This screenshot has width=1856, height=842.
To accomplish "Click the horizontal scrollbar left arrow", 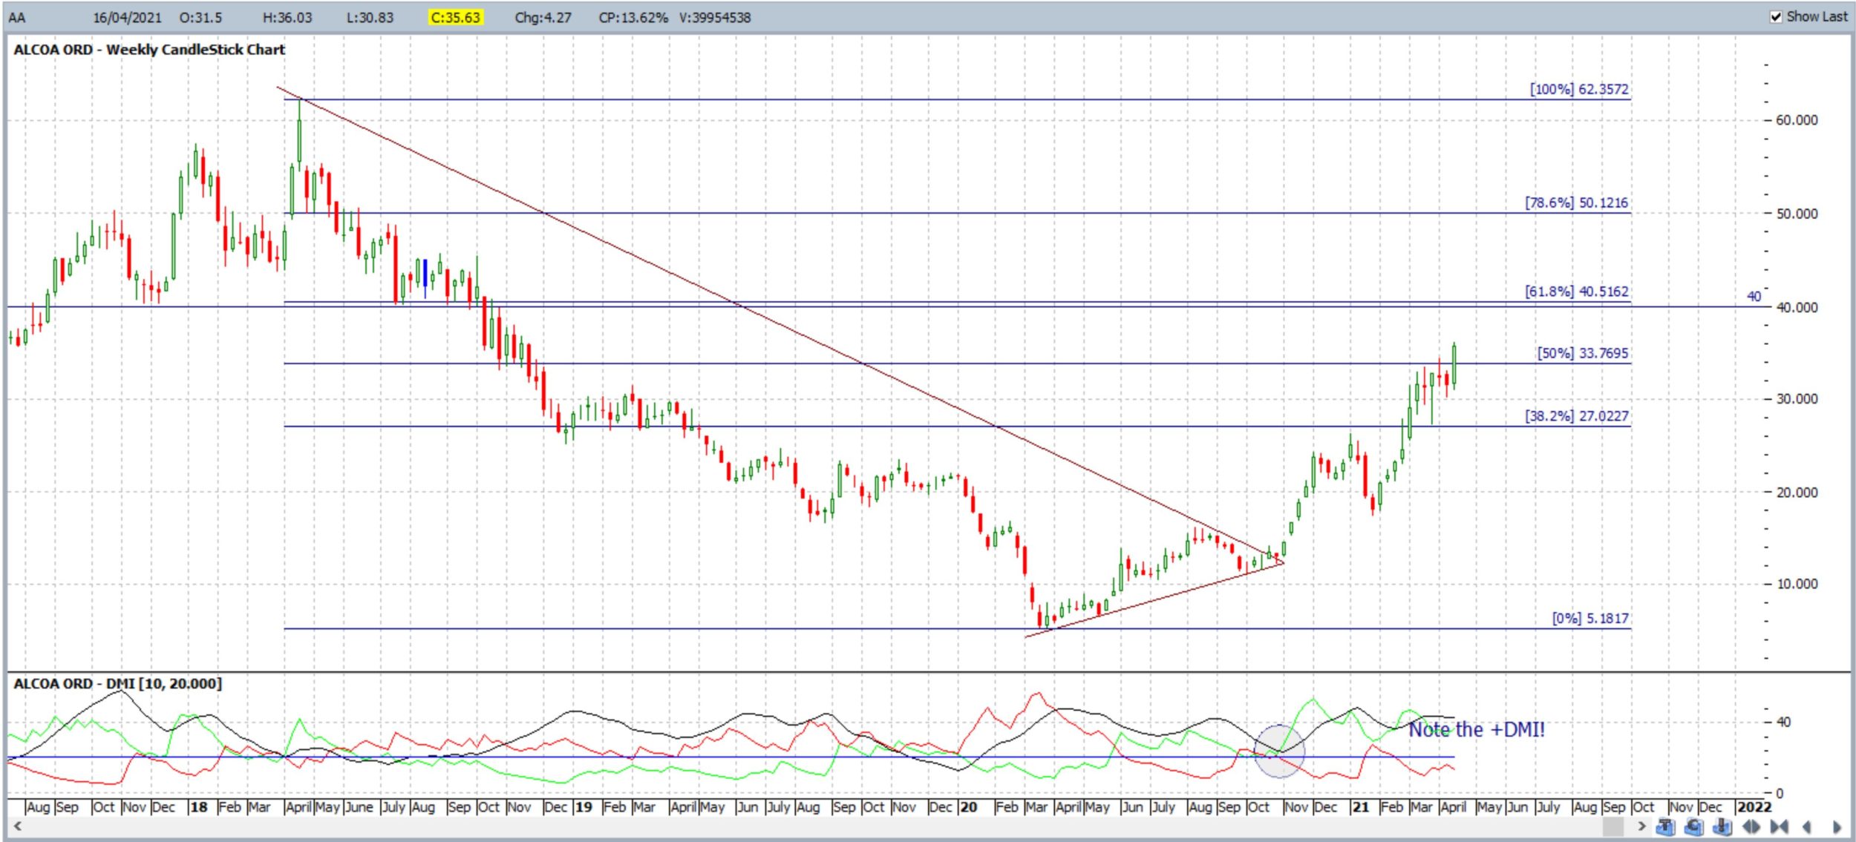I will click(17, 826).
